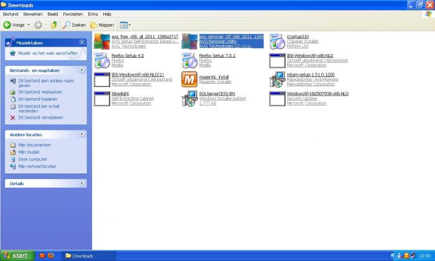Select the SQLServerCE31-EN installer icon
The image size is (435, 261).
pyautogui.click(x=190, y=98)
